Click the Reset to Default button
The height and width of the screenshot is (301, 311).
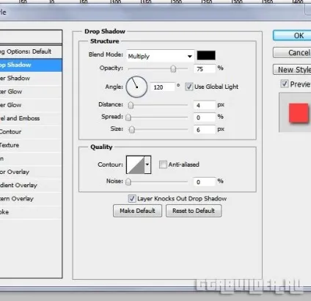click(x=194, y=211)
